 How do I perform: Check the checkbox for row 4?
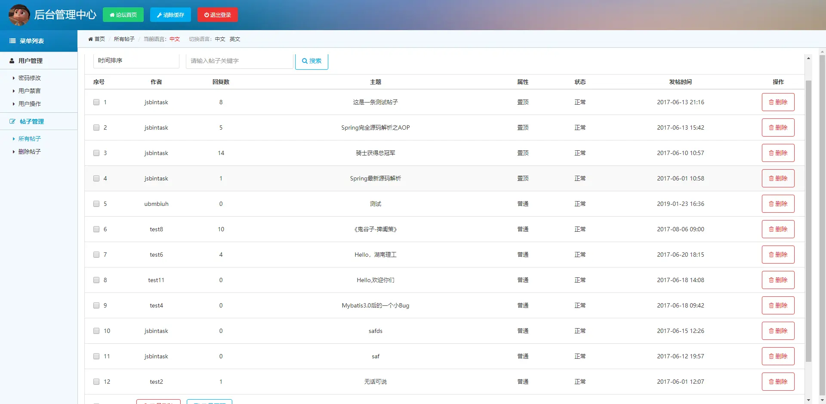coord(96,178)
